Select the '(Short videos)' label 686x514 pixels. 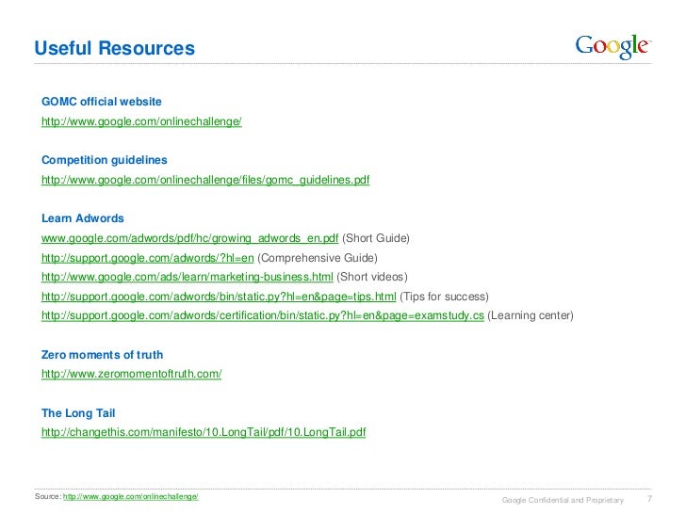pyautogui.click(x=372, y=277)
